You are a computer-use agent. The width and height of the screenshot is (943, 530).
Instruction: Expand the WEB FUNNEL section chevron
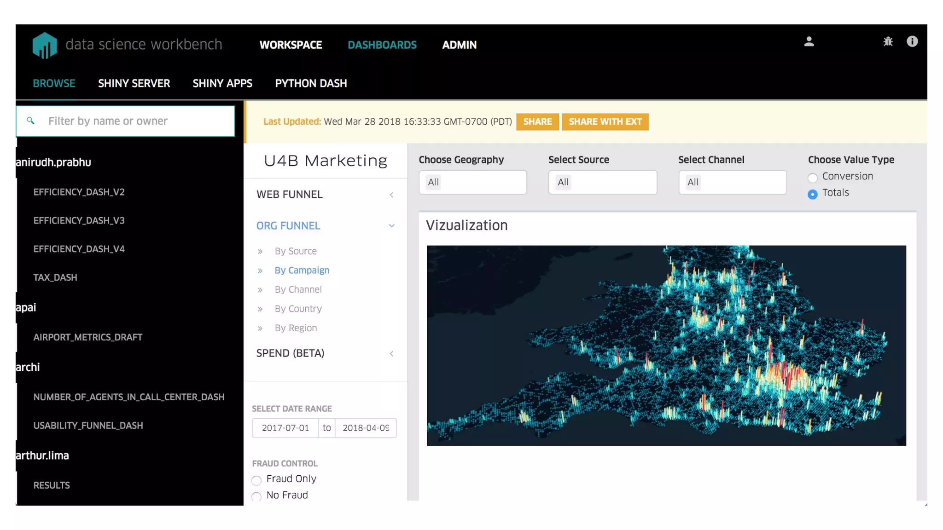[391, 195]
